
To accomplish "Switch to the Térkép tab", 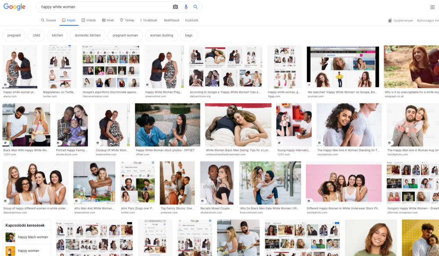I will 127,21.
